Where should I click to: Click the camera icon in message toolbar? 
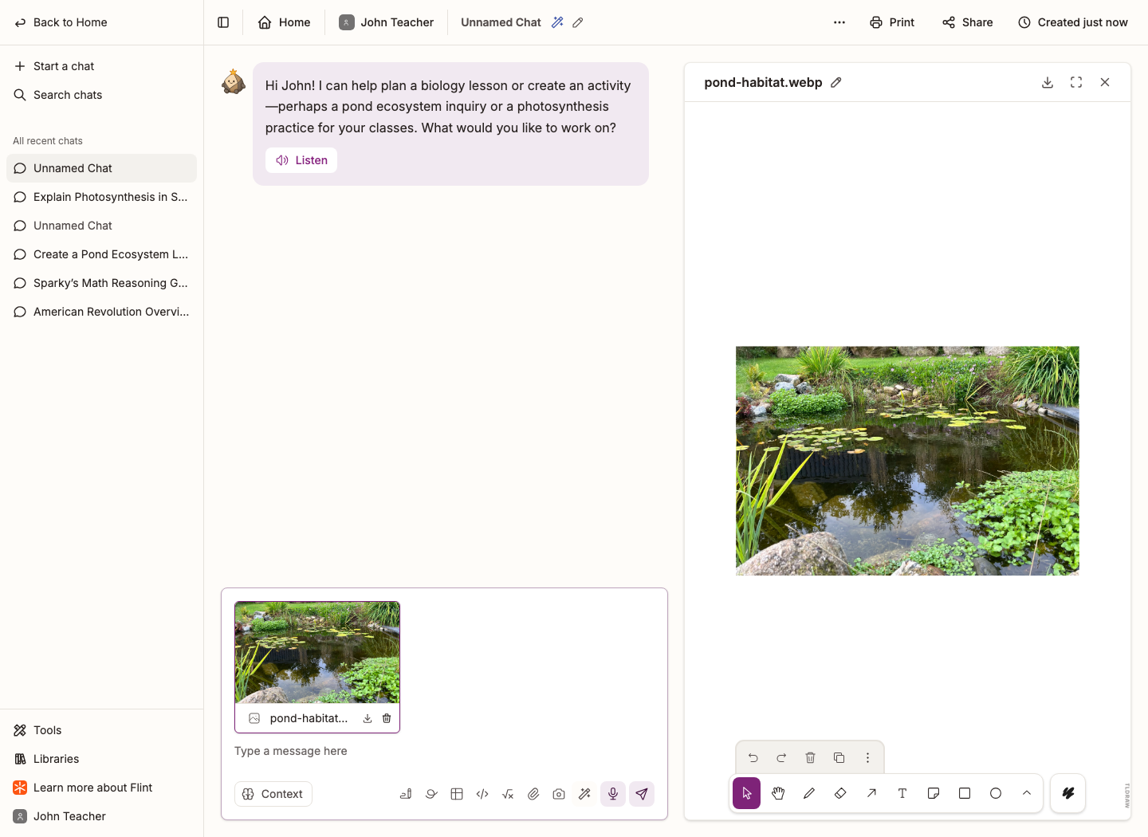[559, 794]
